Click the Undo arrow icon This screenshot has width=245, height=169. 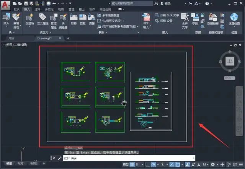54,3
